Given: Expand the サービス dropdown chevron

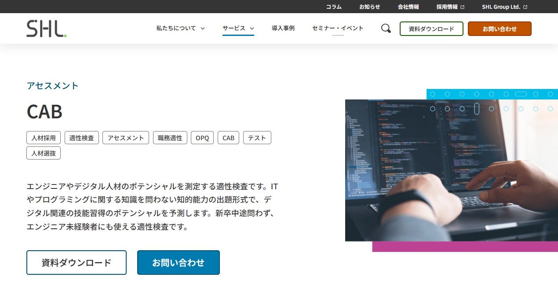Looking at the screenshot, I should 252,28.
